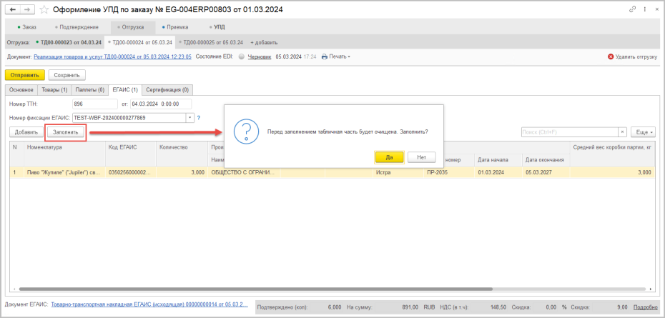Click the ТТН date field 04.03.2024
The width and height of the screenshot is (665, 318).
[x=161, y=104]
